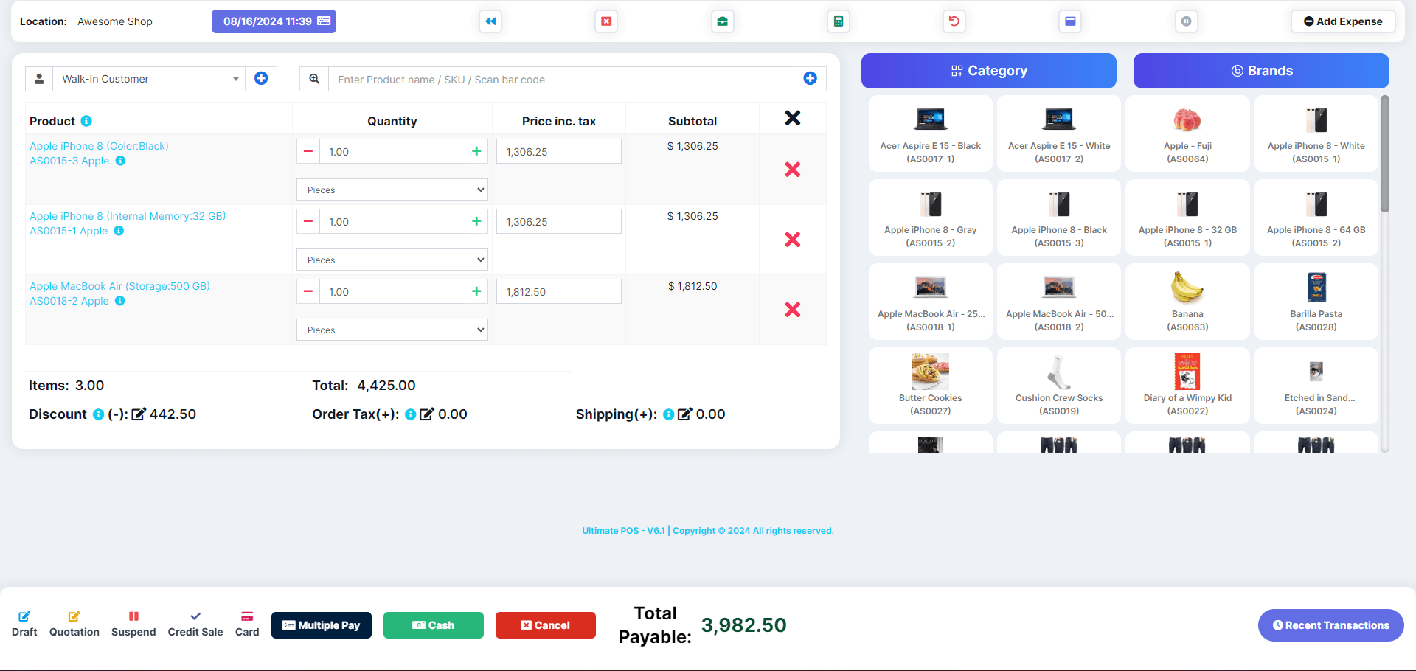The image size is (1416, 671).
Task: Show info for AS0015-3 Apple product
Action: pos(120,161)
